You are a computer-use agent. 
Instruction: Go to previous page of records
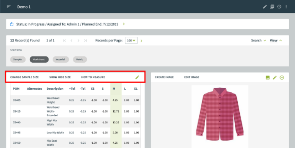[x=71, y=41]
